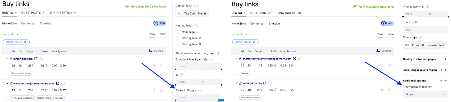The width and height of the screenshot is (451, 102).
Task: Select Niche Edits tab in right screenshot
Action: tap(238, 24)
